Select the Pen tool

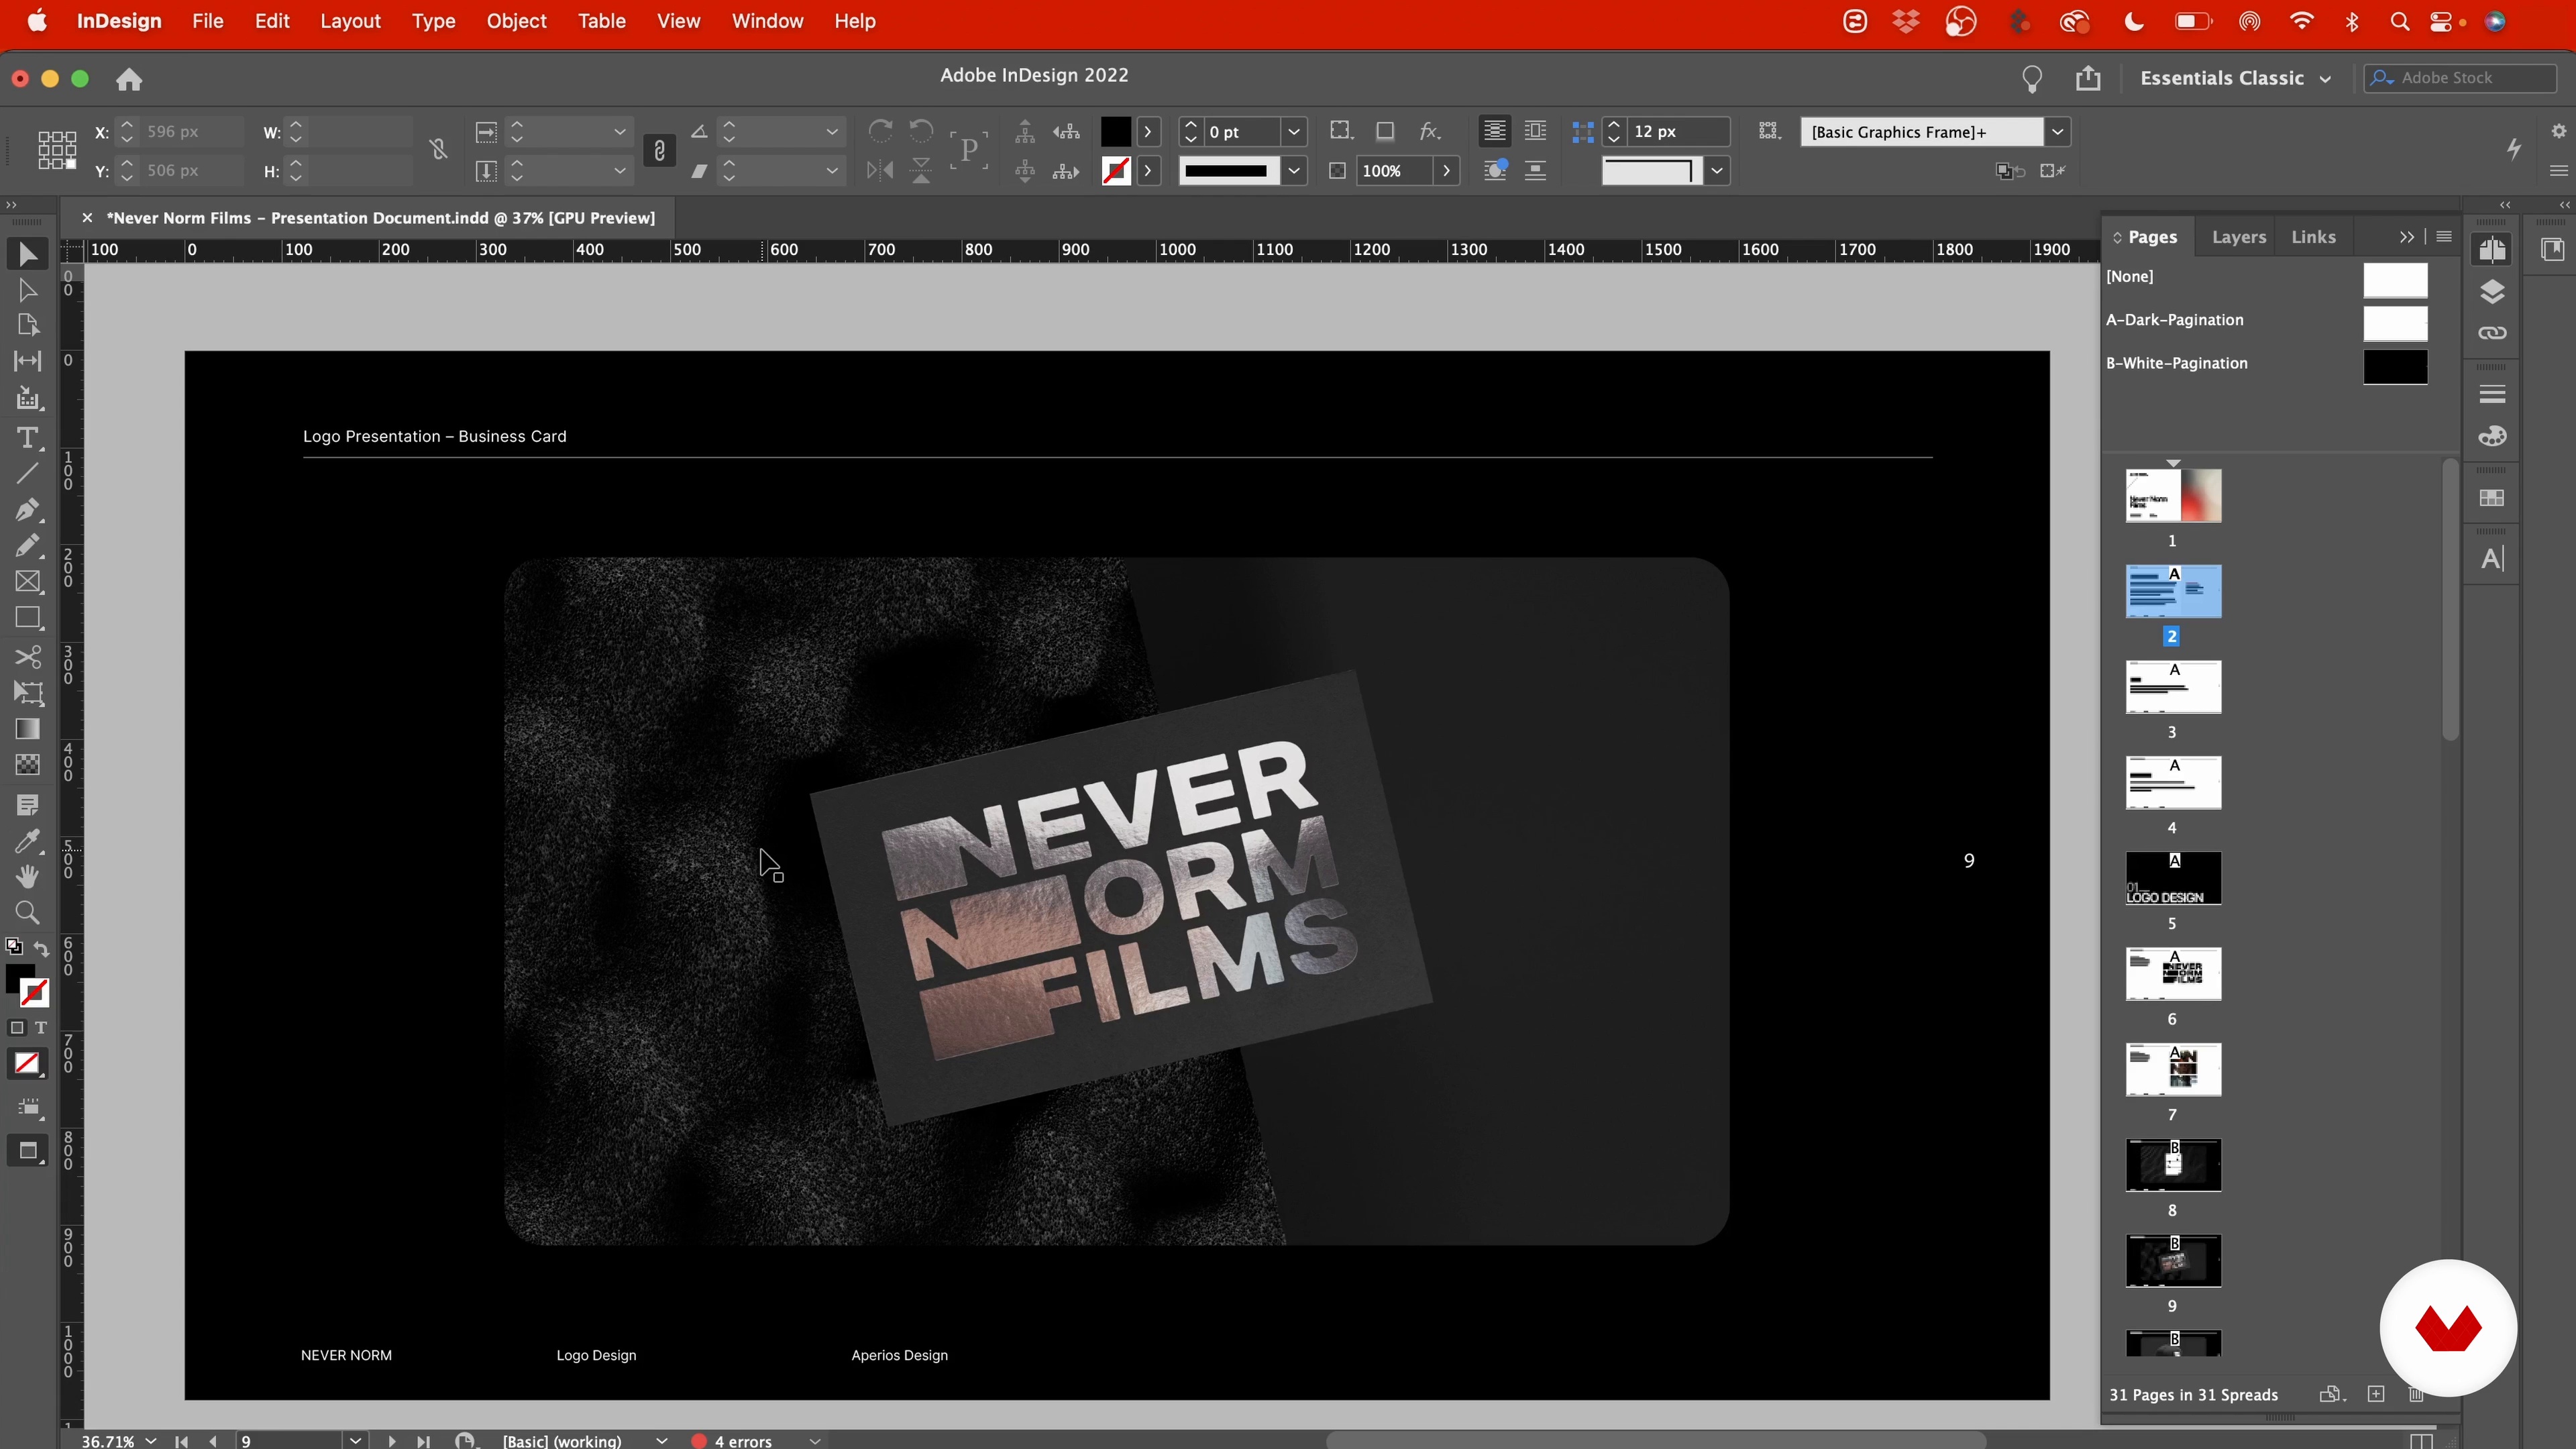(27, 510)
